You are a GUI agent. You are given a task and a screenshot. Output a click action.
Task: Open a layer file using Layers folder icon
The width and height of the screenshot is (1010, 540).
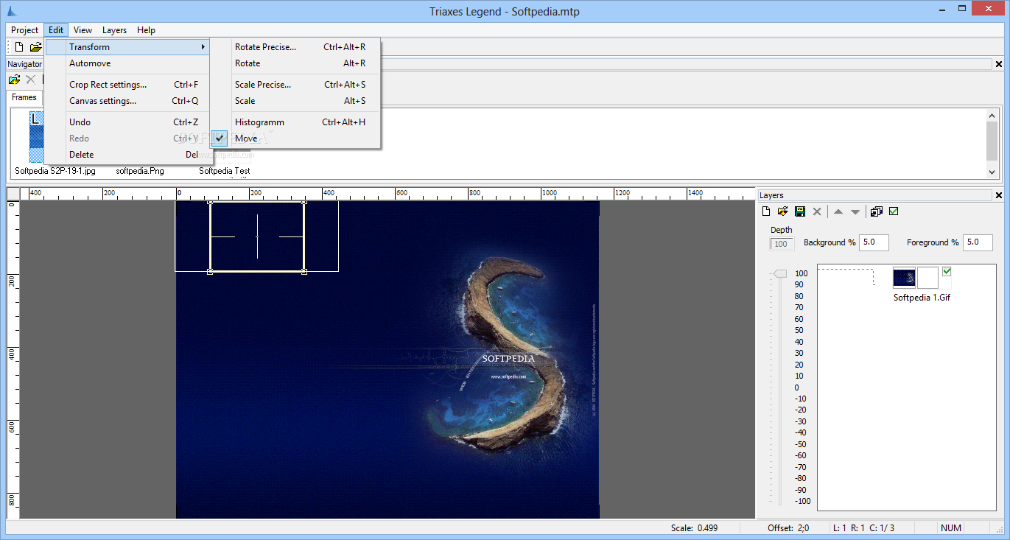pyautogui.click(x=783, y=212)
